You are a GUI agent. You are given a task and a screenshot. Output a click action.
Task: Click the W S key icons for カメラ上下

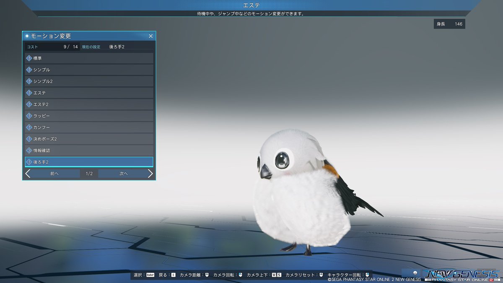276,275
